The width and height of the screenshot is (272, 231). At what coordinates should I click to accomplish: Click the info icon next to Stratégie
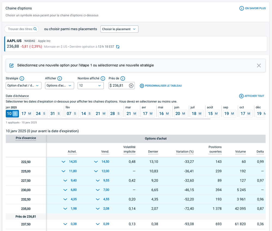click(x=22, y=79)
